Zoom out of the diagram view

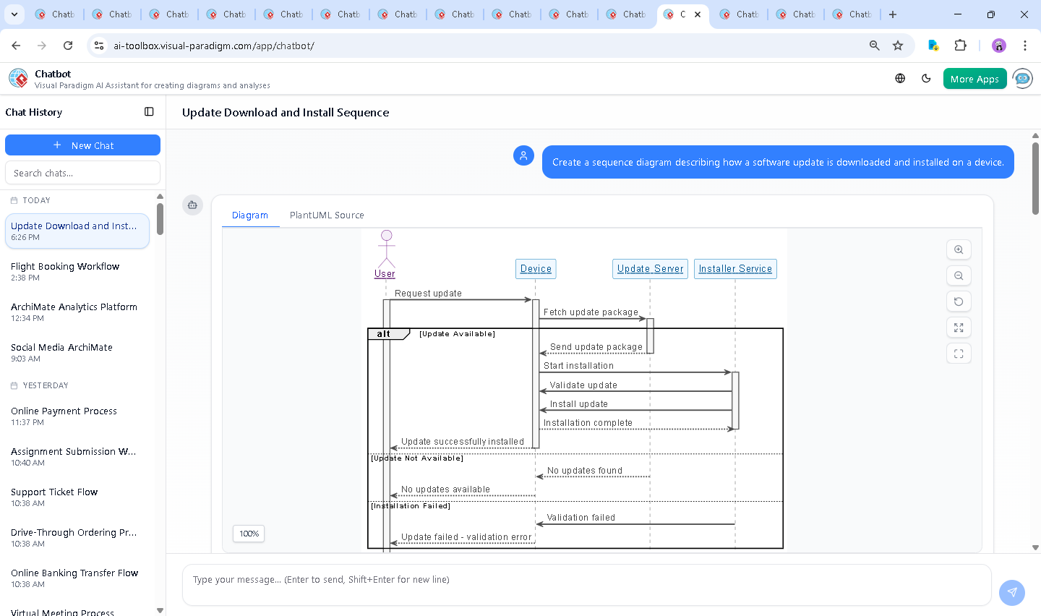tap(959, 275)
